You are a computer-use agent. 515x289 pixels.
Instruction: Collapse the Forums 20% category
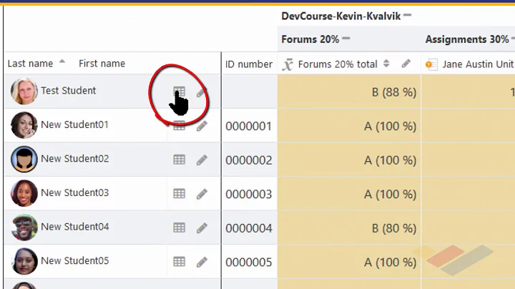tap(346, 39)
